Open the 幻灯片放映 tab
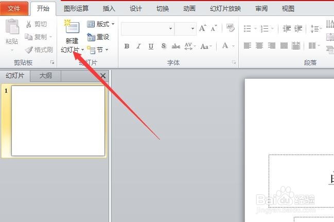Screen dimensions: 334x222 pyautogui.click(x=225, y=9)
